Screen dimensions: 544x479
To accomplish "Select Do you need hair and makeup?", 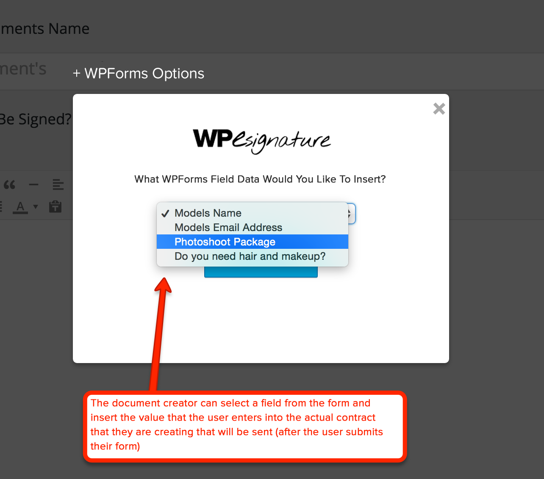I will (x=253, y=256).
